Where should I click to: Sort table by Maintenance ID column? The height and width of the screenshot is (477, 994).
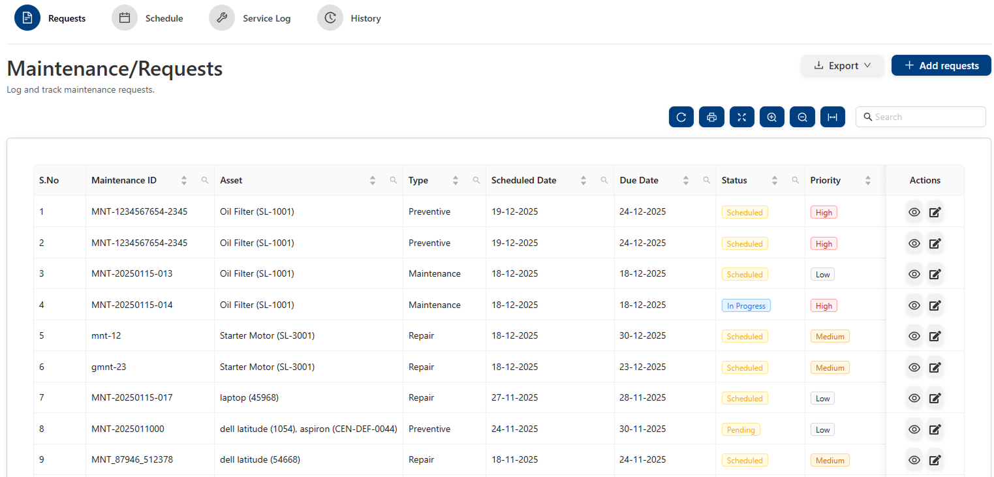pyautogui.click(x=184, y=181)
